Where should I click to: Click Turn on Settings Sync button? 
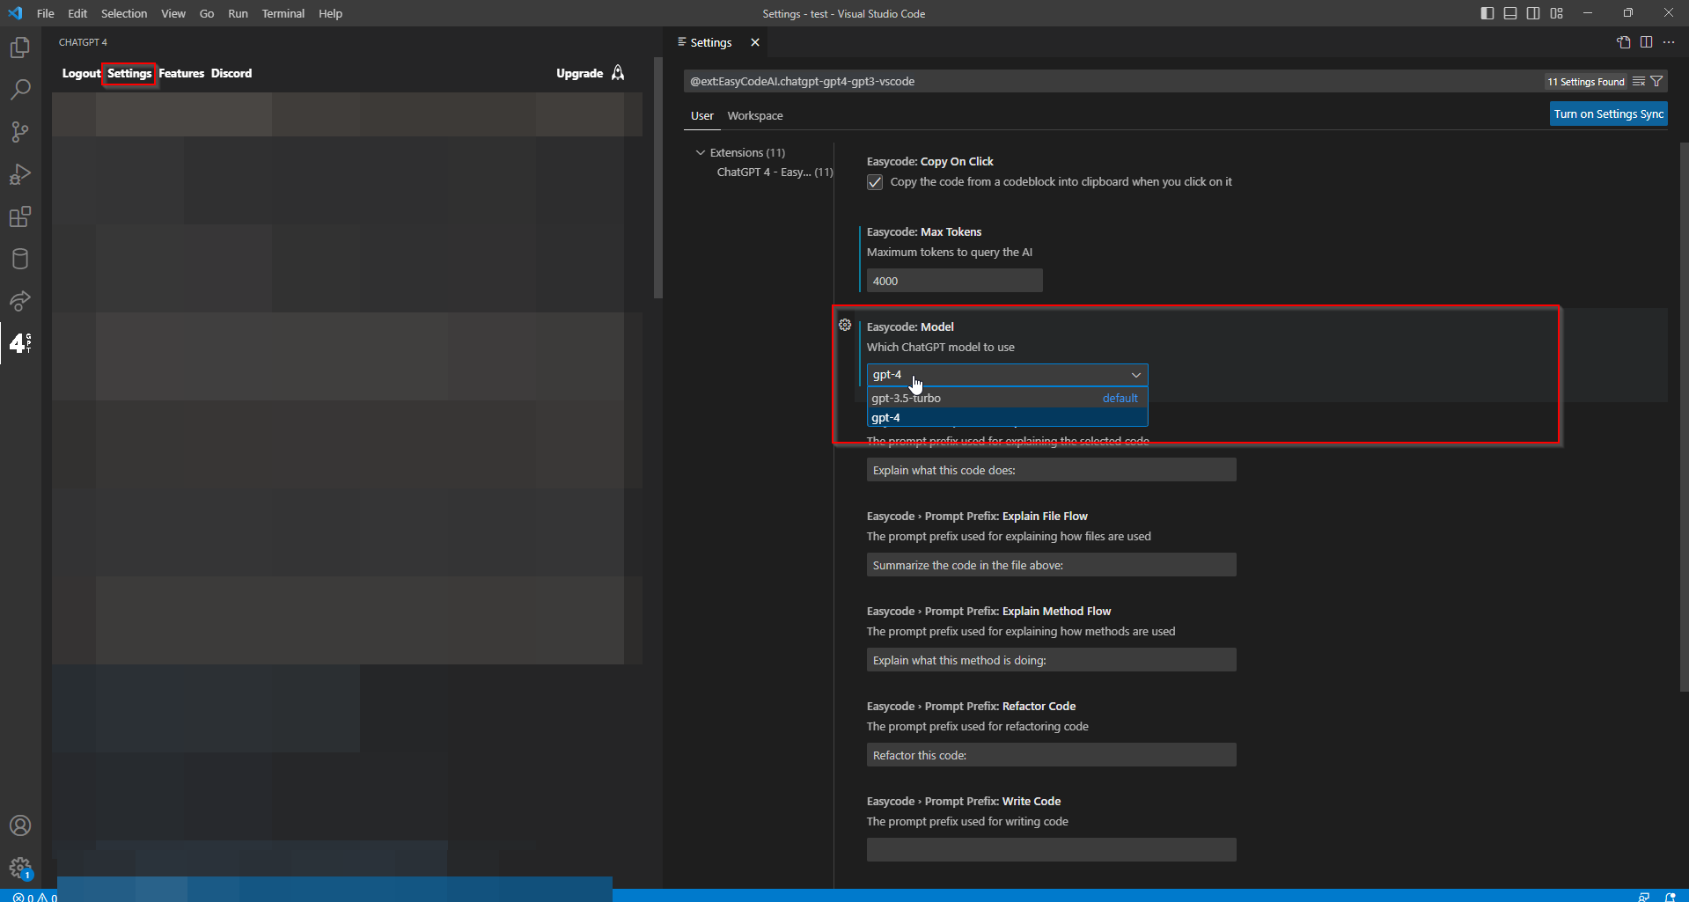pos(1608,114)
